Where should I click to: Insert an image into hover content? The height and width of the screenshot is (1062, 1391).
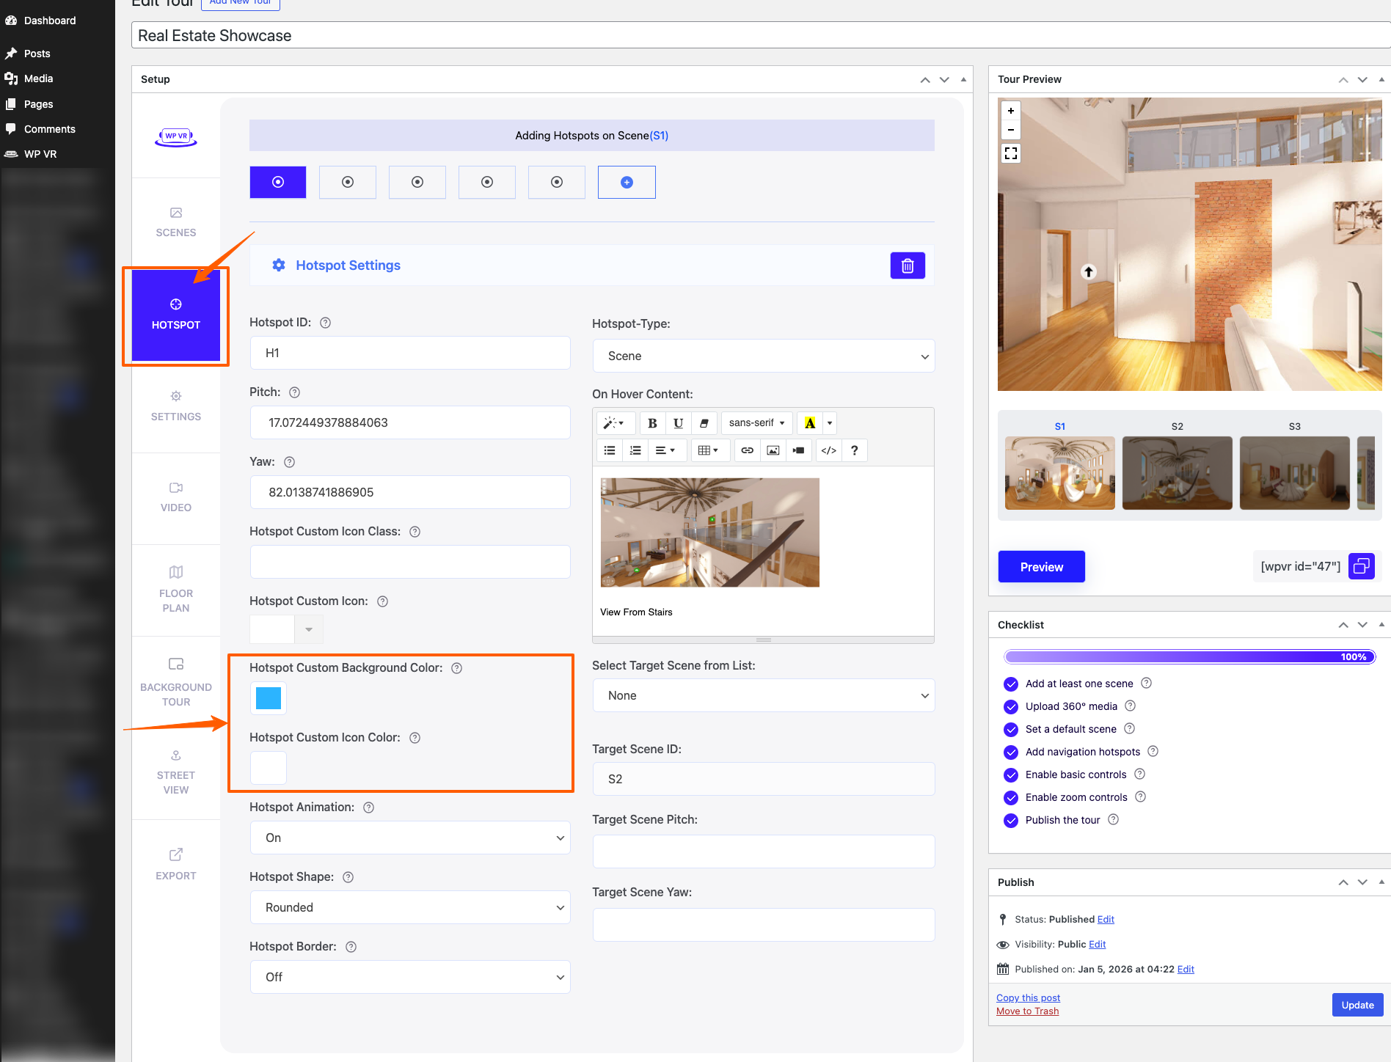pyautogui.click(x=773, y=450)
